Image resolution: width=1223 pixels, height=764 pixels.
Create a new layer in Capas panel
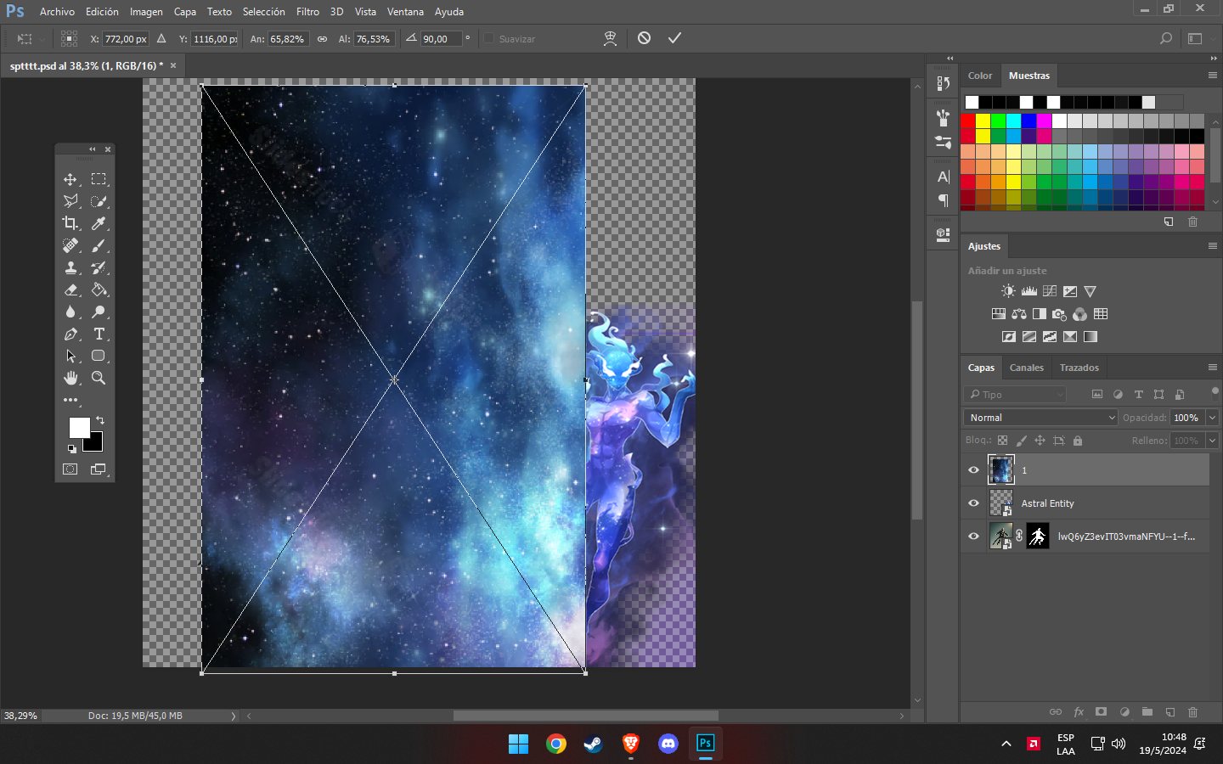(1169, 712)
